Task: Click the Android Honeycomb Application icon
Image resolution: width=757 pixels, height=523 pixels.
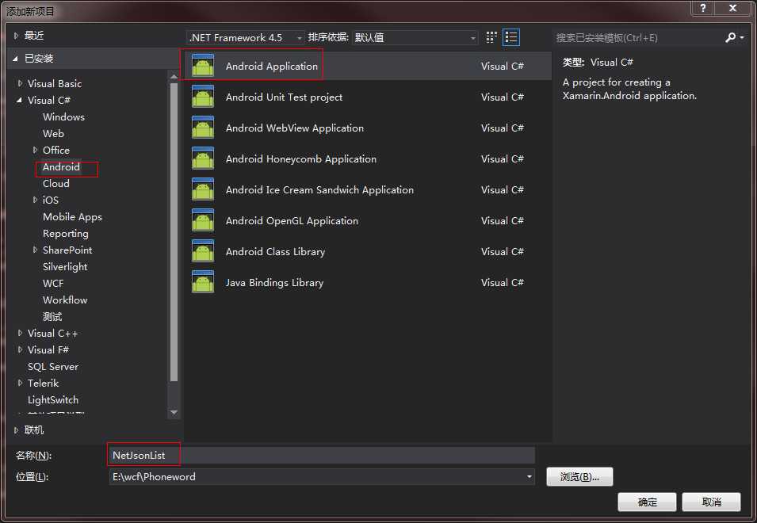Action: pyautogui.click(x=203, y=158)
